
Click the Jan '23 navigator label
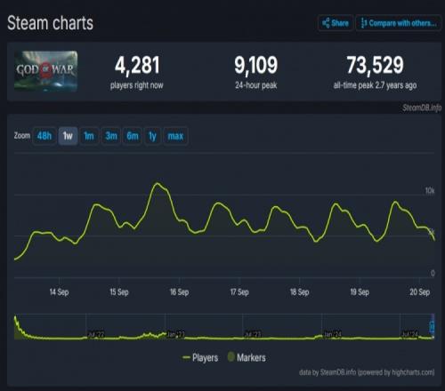pyautogui.click(x=175, y=334)
